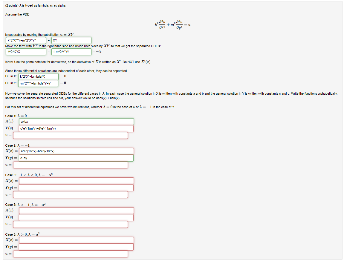Select the u field for case -1<lambda<0
Screen dimensions: 344x261
[70, 194]
